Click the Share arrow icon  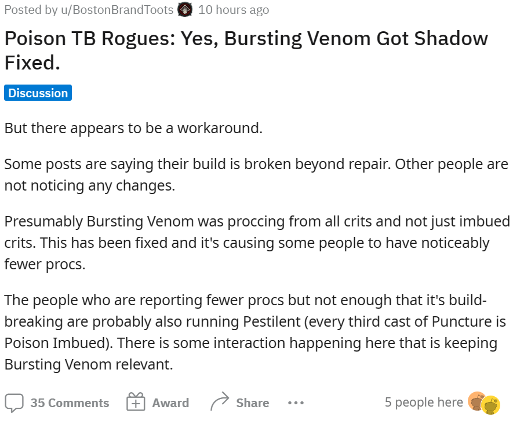click(x=220, y=402)
